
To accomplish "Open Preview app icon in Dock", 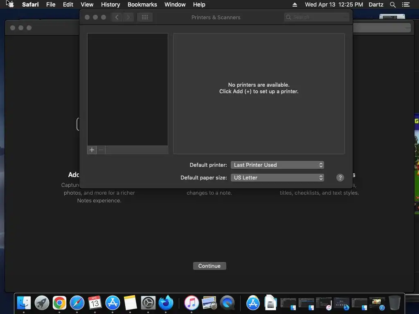I will click(x=209, y=303).
